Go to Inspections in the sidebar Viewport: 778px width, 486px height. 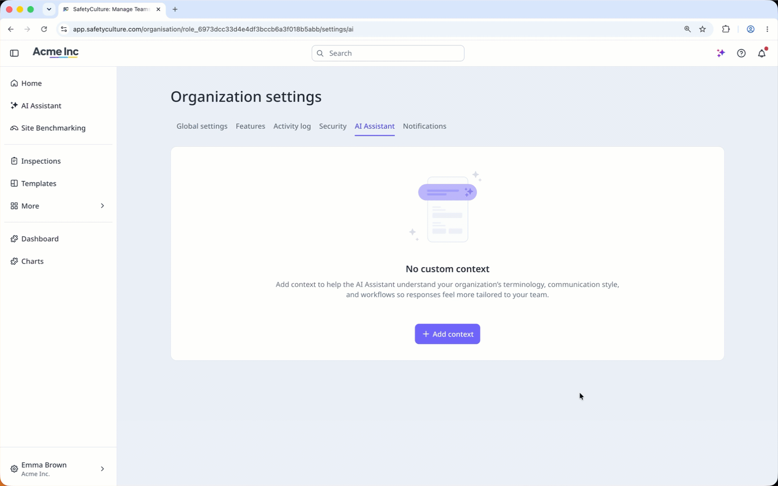(x=41, y=161)
